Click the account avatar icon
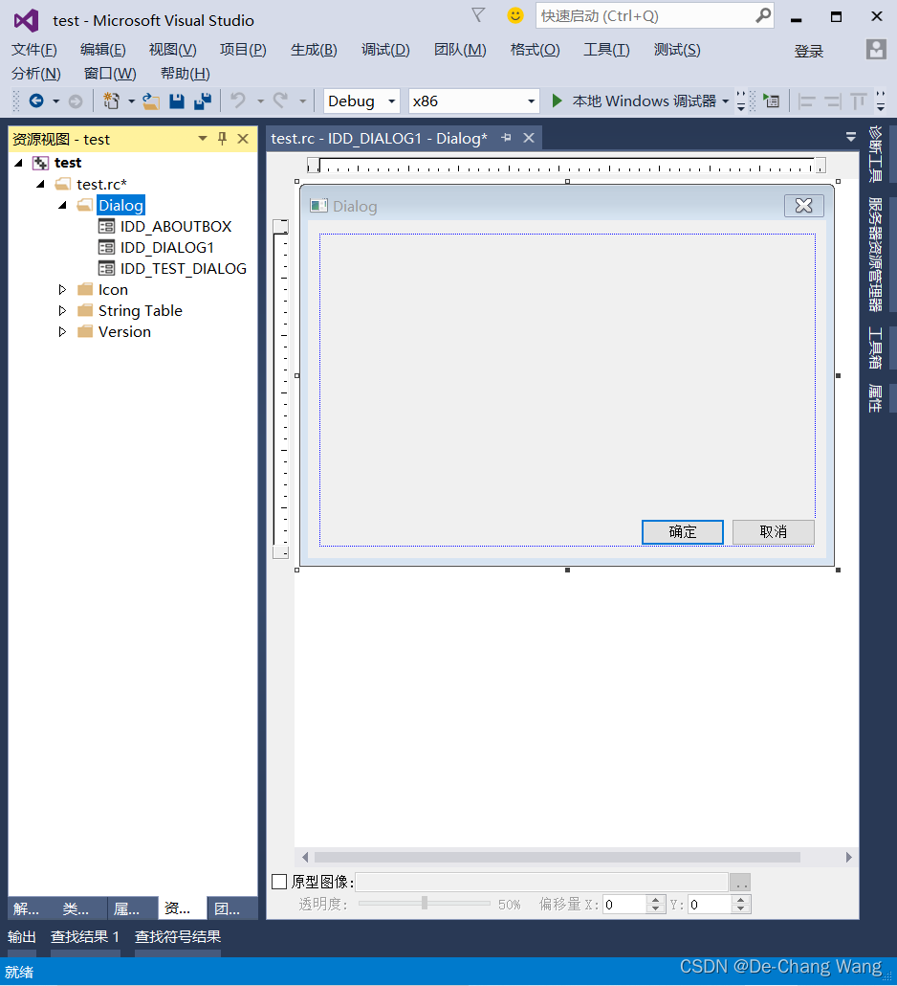This screenshot has height=986, width=897. point(876,49)
